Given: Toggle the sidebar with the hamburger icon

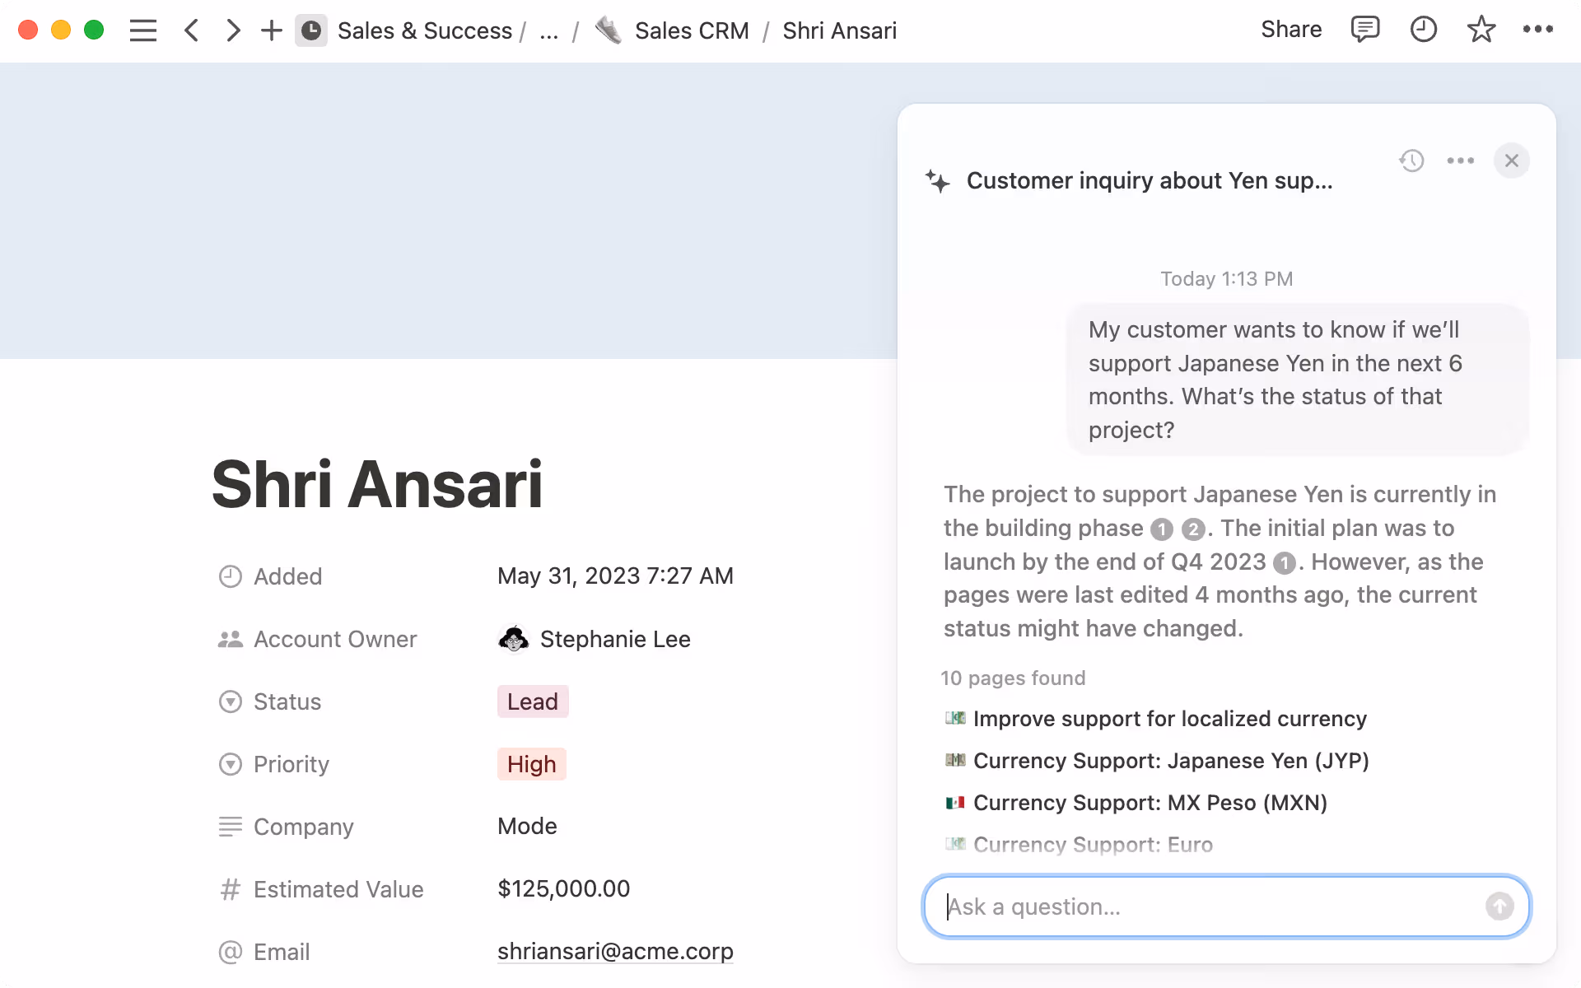Looking at the screenshot, I should coord(142,30).
